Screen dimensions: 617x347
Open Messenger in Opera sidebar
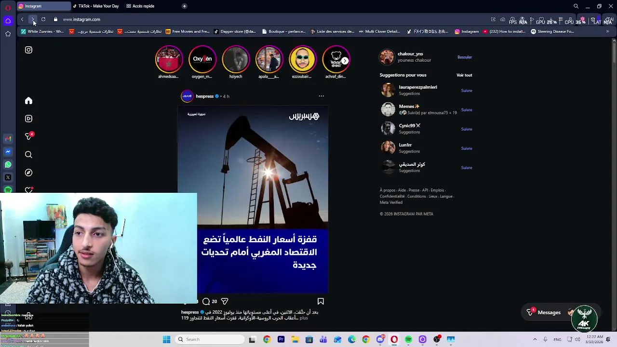(8, 151)
